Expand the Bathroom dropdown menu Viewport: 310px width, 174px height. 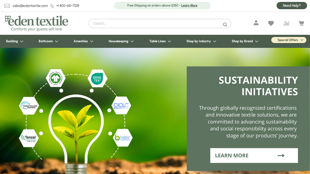48,41
